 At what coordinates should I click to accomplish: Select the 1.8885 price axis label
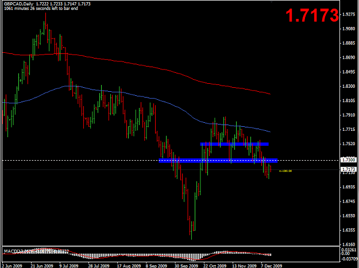pos(349,43)
